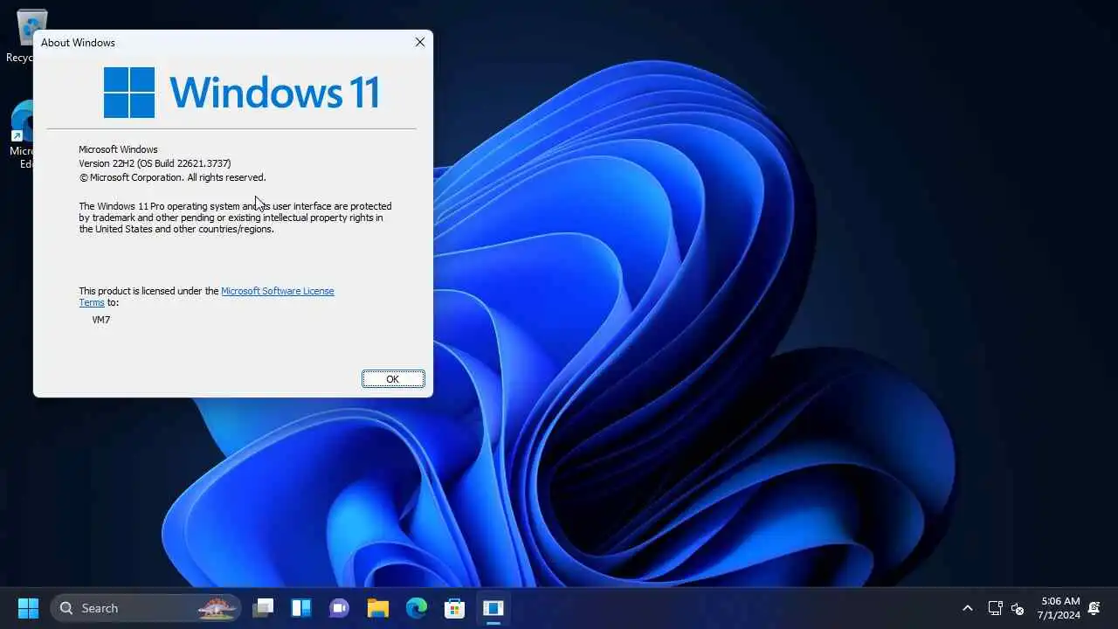Click the 'VM7' licensee text
The width and height of the screenshot is (1118, 629).
101,320
